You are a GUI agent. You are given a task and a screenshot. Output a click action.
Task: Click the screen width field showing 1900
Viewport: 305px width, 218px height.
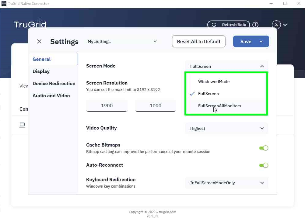(107, 106)
